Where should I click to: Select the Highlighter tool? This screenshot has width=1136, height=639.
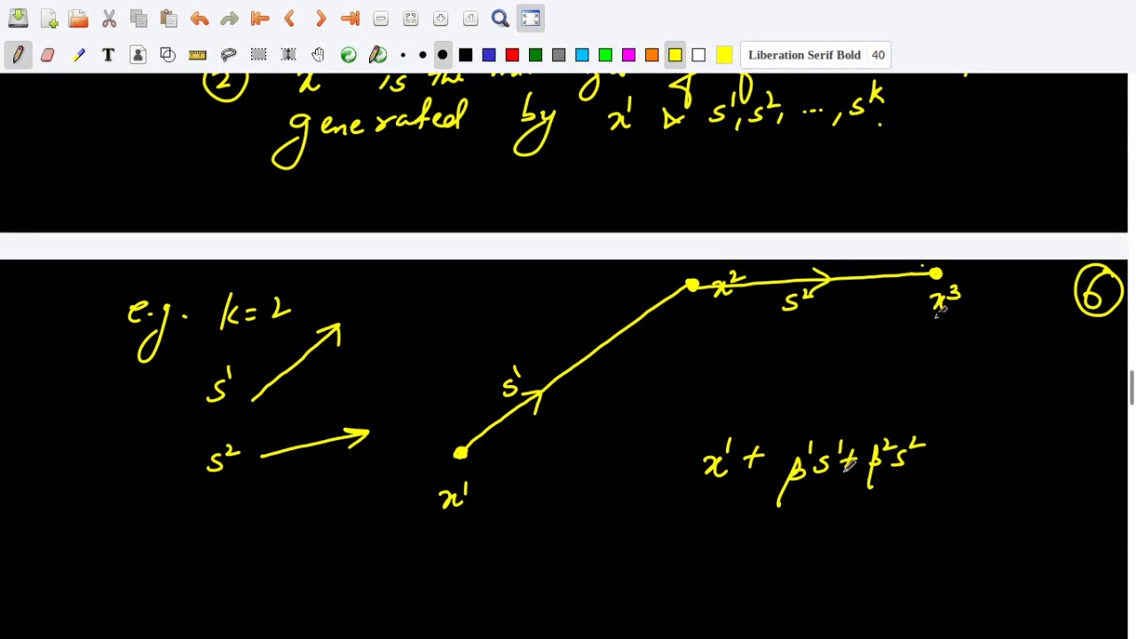click(78, 55)
